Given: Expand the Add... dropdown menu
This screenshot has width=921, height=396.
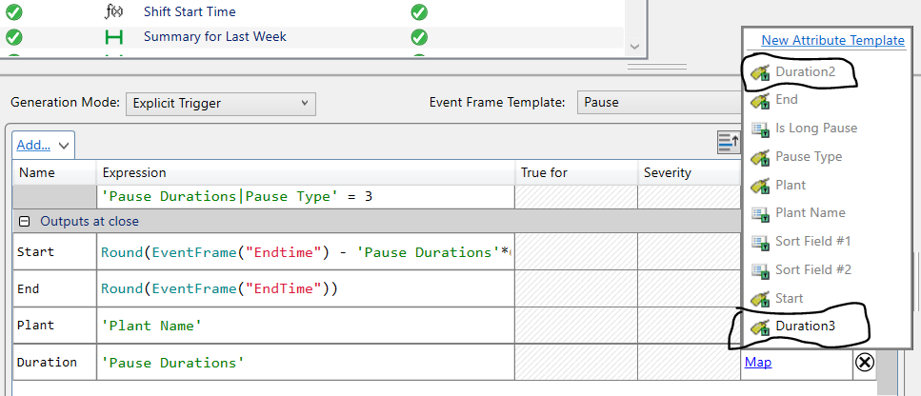Looking at the screenshot, I should pos(44,145).
